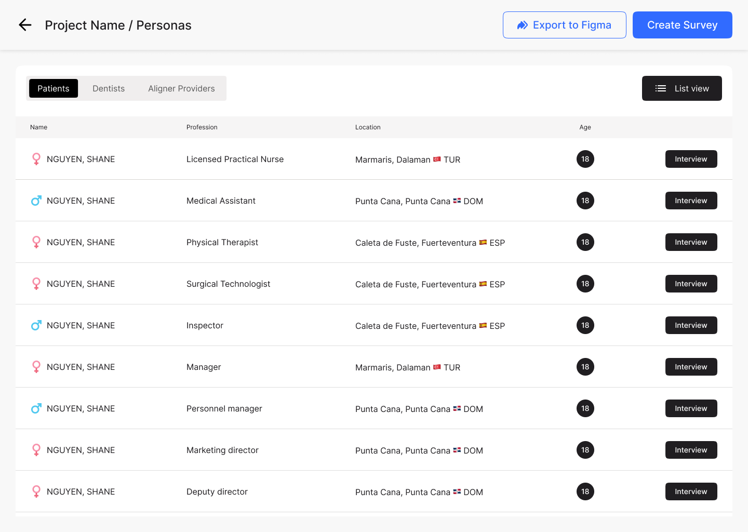The height and width of the screenshot is (532, 748).
Task: Interview the Surgical Technologist persona
Action: [x=691, y=284]
